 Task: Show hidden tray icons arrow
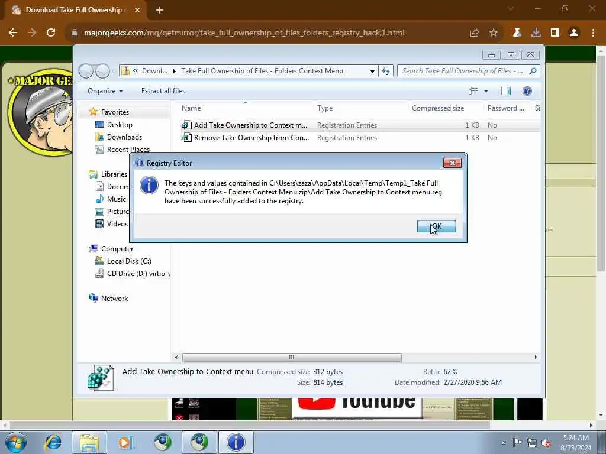coord(503,443)
